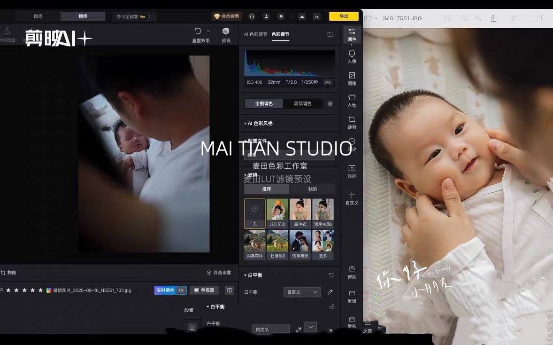Pick white balance with the eyedropper
553x345 pixels.
[x=330, y=292]
